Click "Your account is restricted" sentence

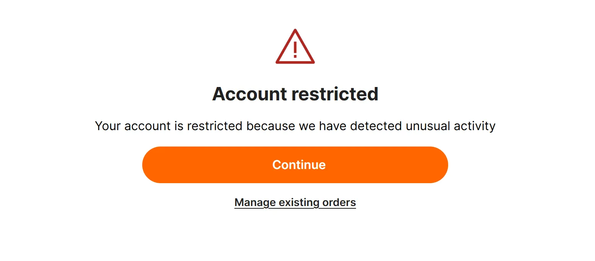pos(169,126)
